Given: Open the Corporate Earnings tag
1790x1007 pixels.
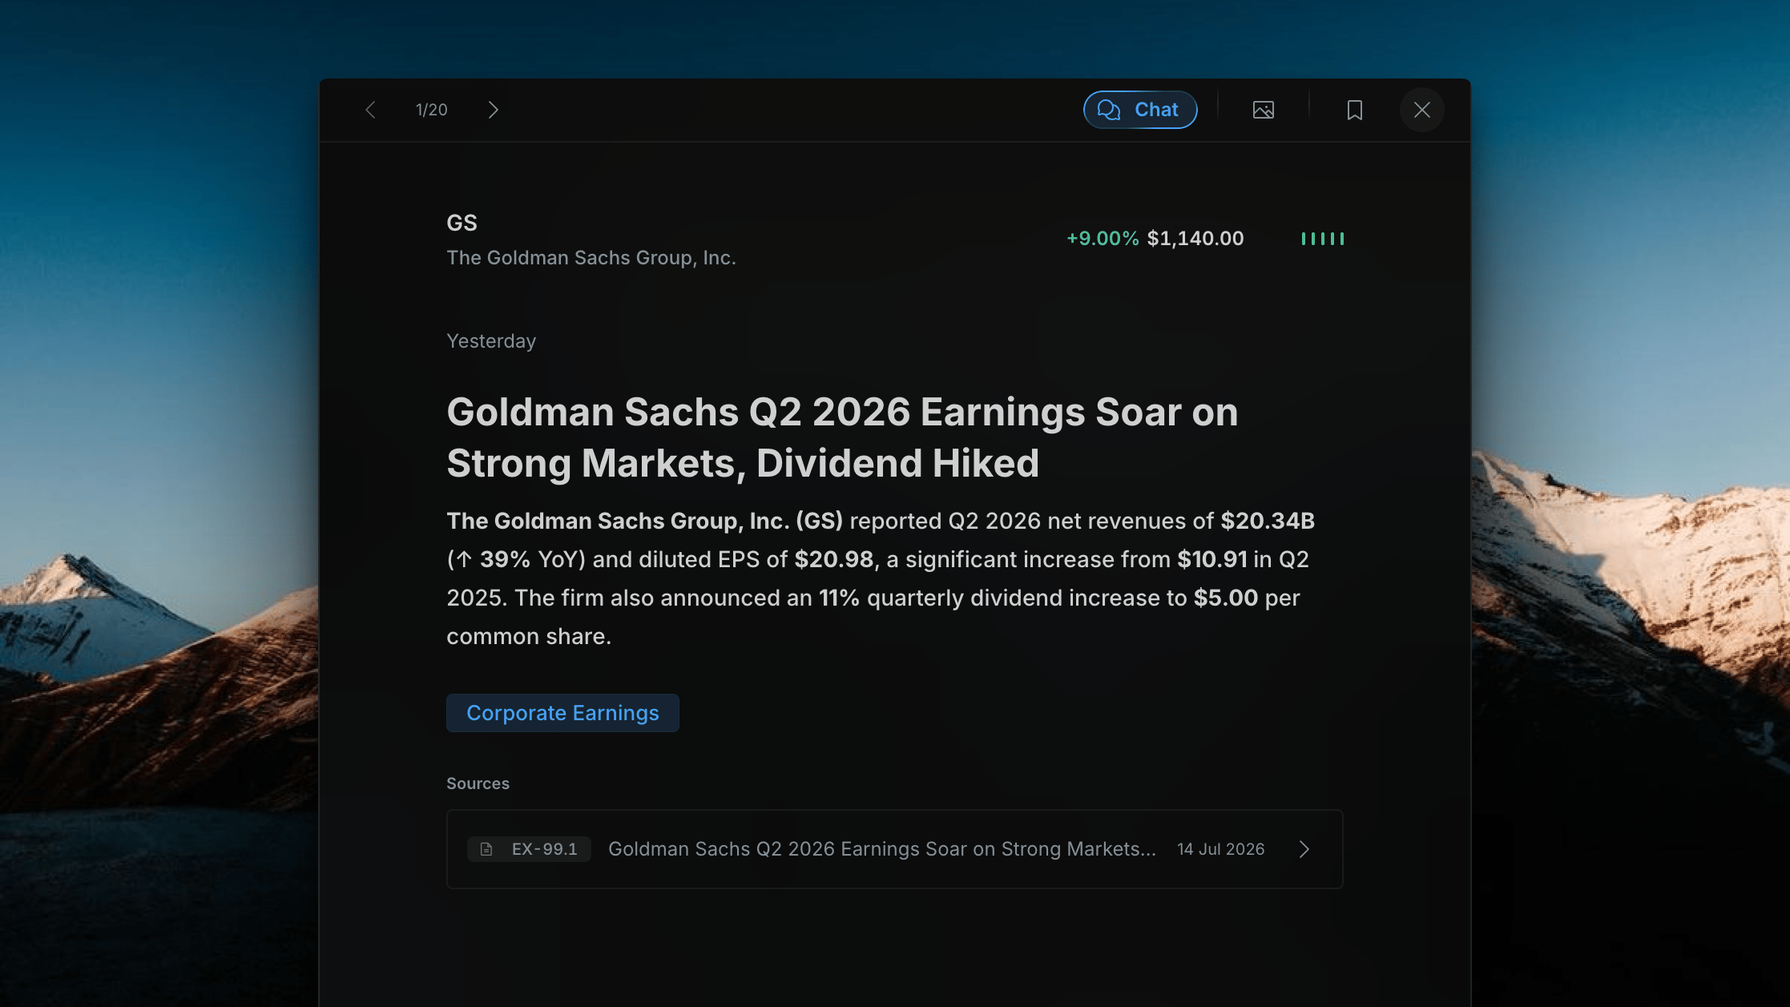Looking at the screenshot, I should 562,713.
